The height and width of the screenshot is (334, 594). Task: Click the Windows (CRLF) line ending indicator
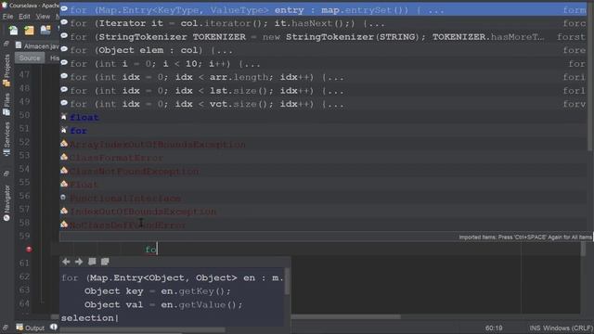tap(568, 328)
